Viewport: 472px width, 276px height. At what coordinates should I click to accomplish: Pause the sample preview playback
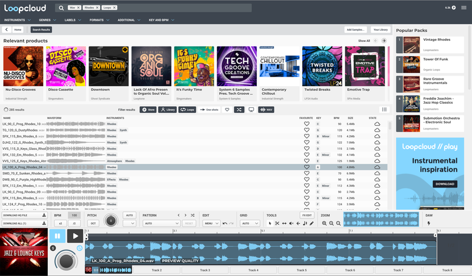(58, 236)
